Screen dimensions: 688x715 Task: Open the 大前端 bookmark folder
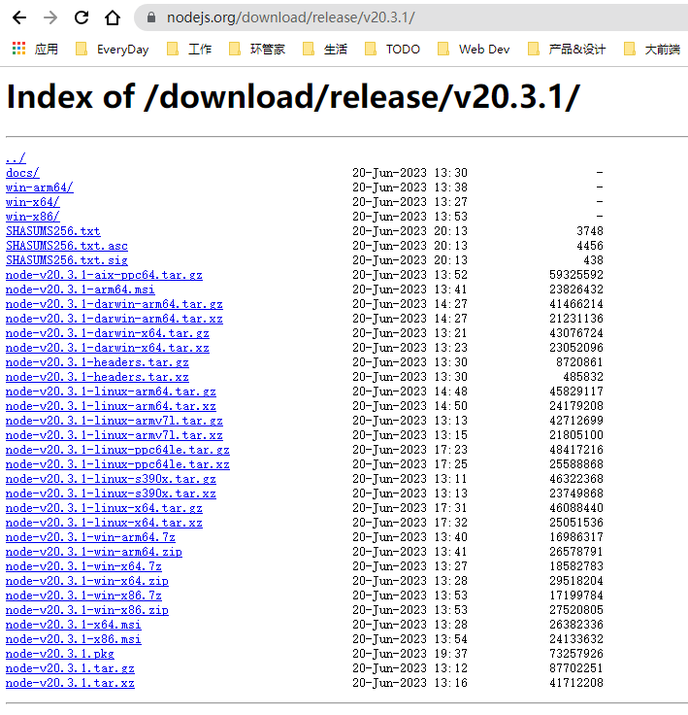pos(652,50)
